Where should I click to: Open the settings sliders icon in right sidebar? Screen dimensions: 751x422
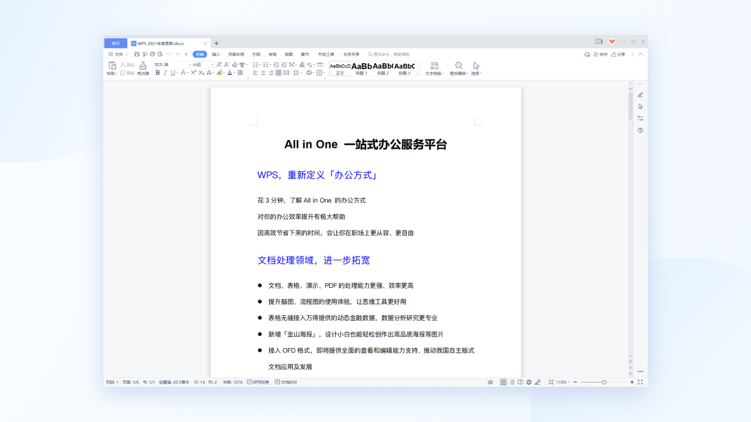640,118
